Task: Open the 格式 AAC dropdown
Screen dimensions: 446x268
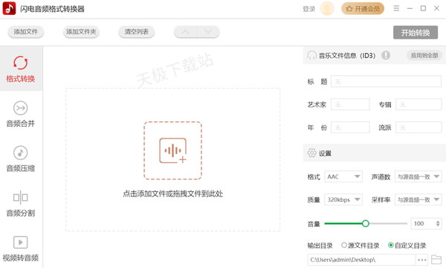Action: pos(343,176)
